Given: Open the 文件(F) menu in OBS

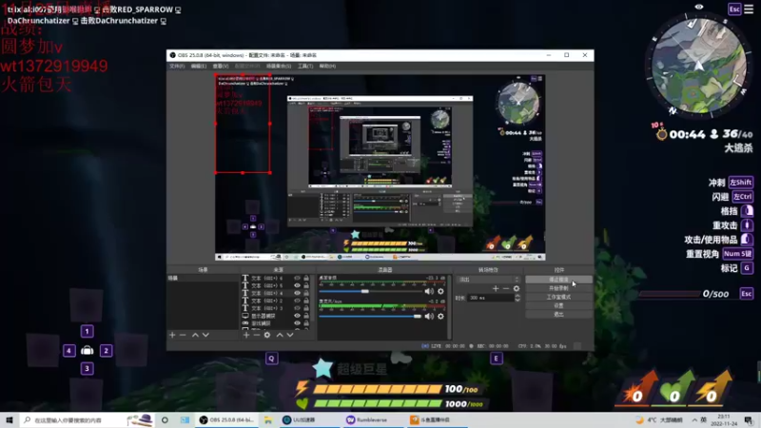Looking at the screenshot, I should pos(177,66).
